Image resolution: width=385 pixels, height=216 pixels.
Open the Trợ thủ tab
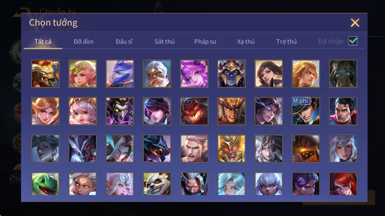tap(286, 42)
